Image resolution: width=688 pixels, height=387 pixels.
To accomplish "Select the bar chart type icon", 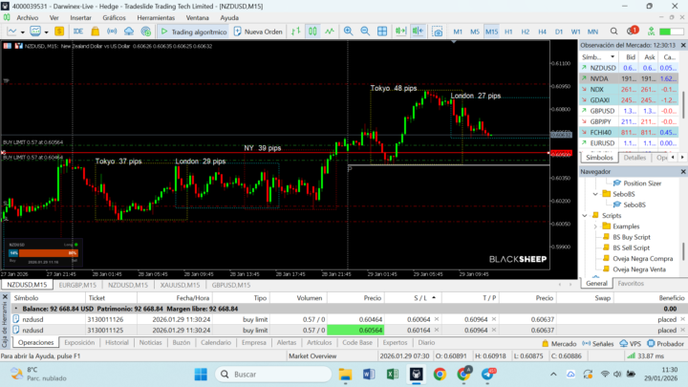I will 295,32.
